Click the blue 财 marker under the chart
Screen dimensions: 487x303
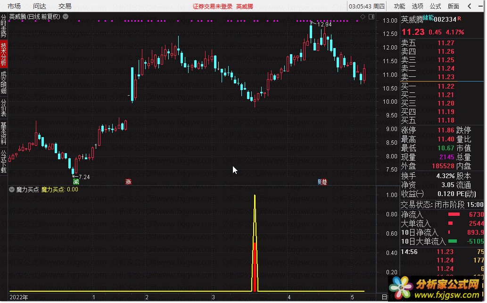319,182
